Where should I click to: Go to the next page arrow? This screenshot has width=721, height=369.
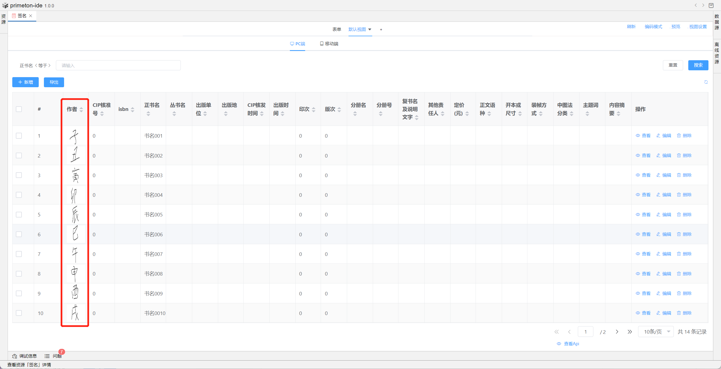pos(617,332)
